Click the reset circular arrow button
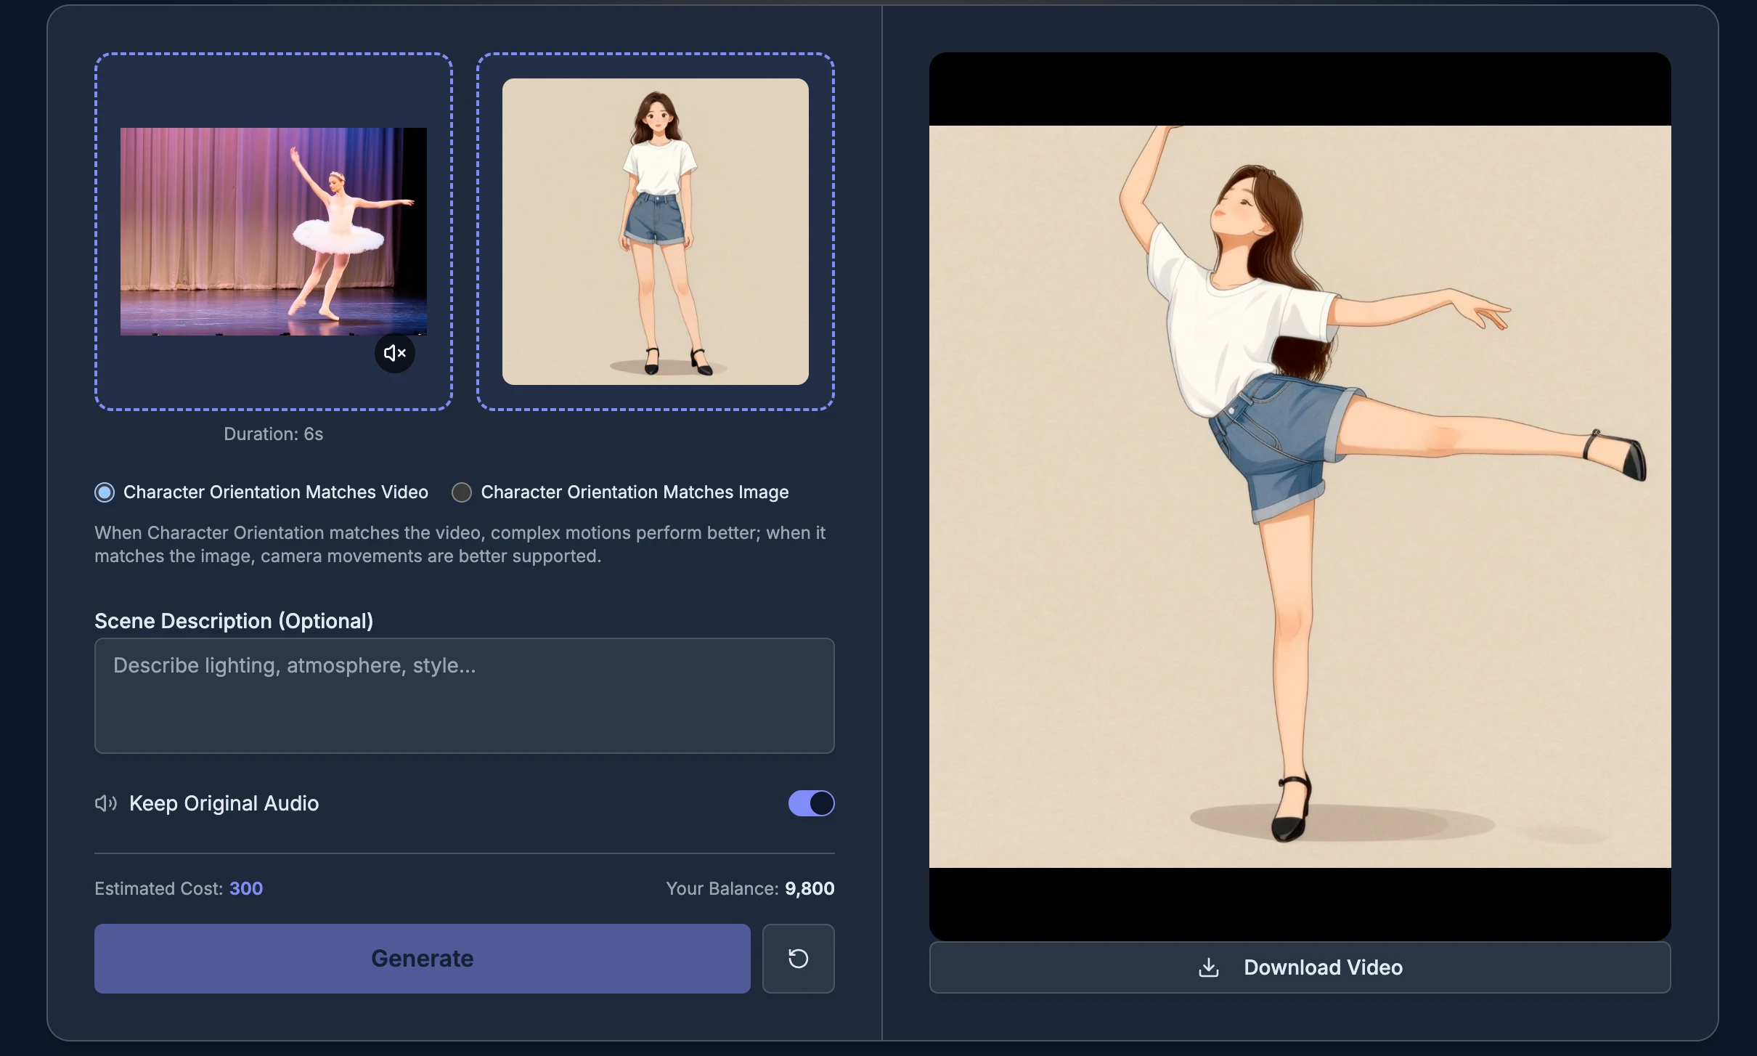This screenshot has width=1757, height=1056. click(798, 958)
